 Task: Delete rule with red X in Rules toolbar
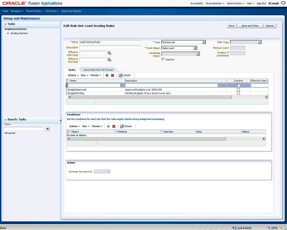click(x=113, y=75)
